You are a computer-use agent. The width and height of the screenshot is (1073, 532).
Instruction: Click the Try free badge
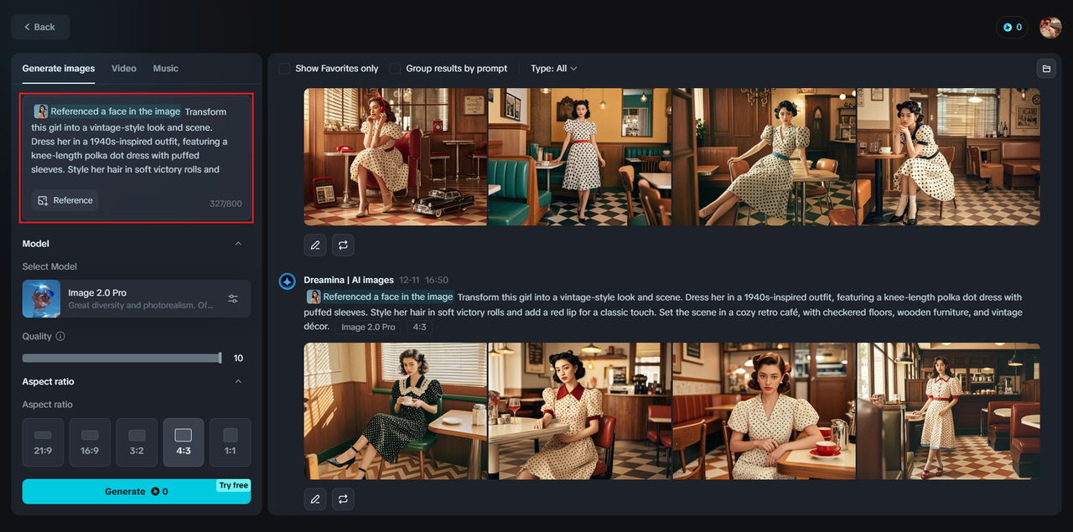(233, 485)
